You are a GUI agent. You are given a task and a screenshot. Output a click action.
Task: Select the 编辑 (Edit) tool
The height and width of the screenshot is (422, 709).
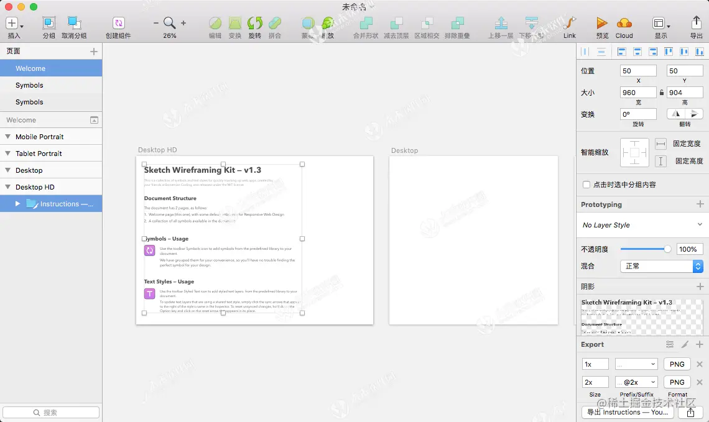point(215,23)
